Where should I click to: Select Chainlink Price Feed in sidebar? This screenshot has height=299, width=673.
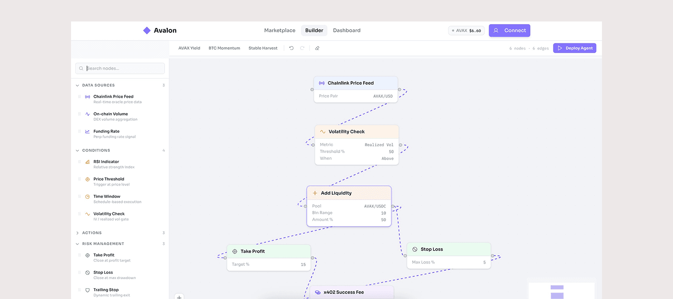[120, 99]
